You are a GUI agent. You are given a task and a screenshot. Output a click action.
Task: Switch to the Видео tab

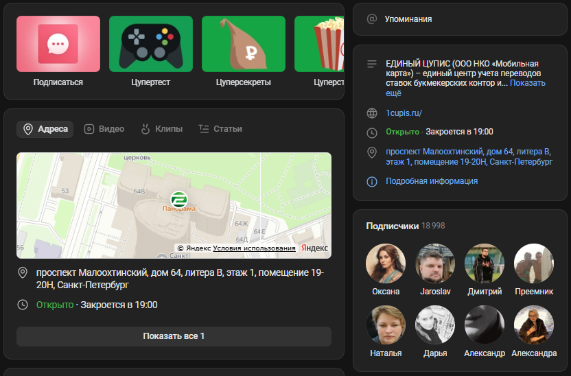pos(104,129)
